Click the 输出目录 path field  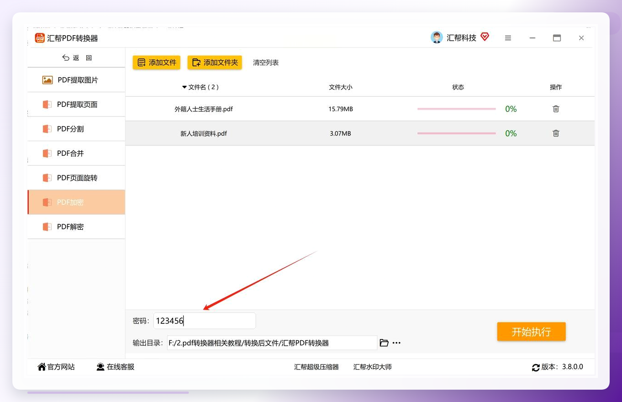(272, 343)
